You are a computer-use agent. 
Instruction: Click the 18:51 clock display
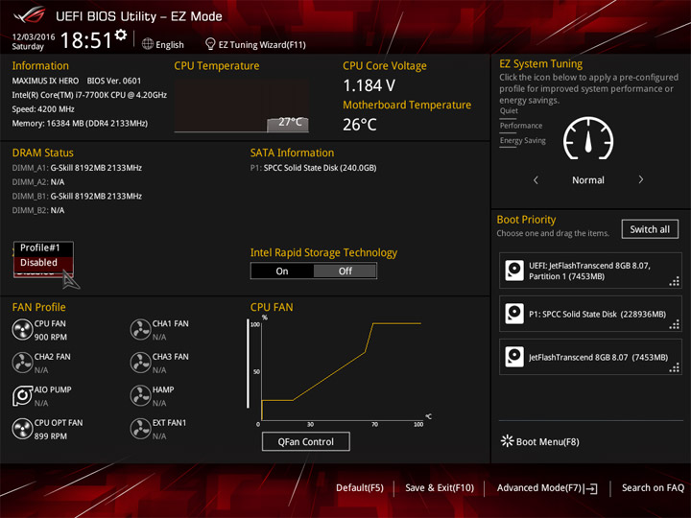pyautogui.click(x=86, y=40)
